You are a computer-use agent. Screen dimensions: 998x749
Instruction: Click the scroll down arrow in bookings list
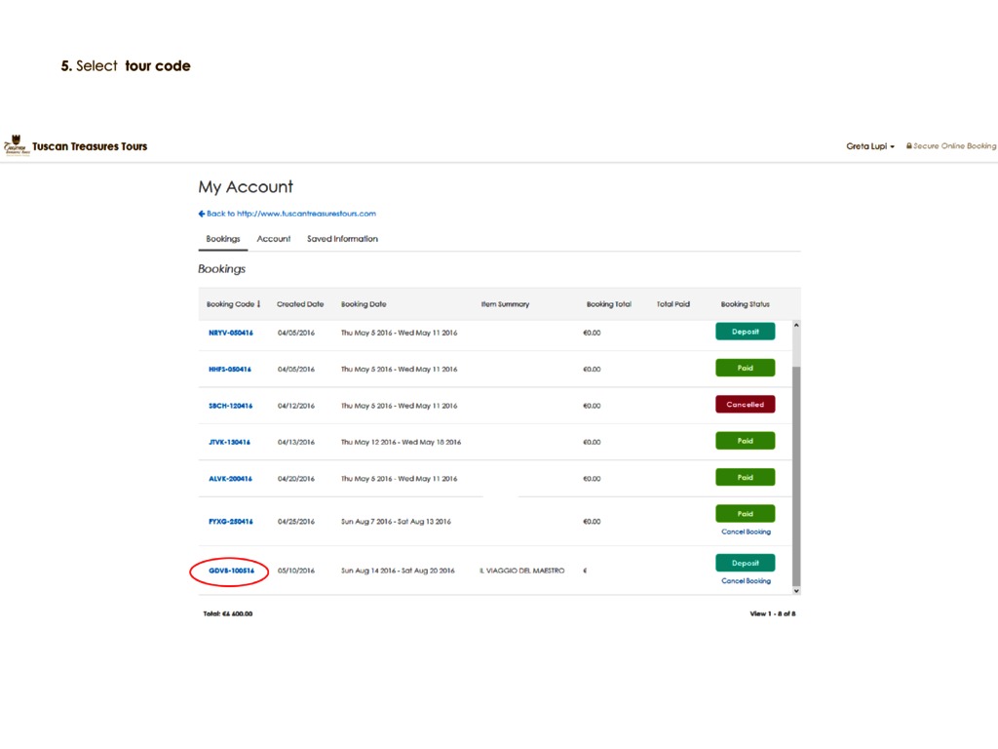click(796, 590)
